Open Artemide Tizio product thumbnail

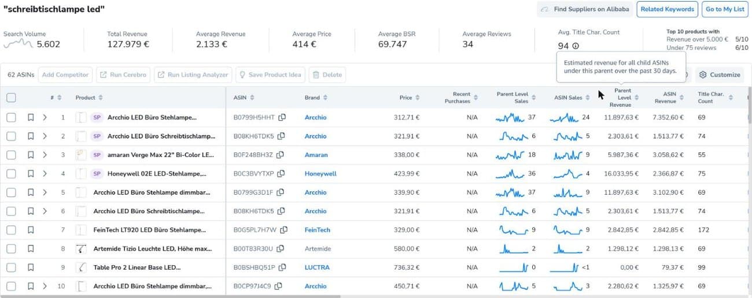(81, 249)
